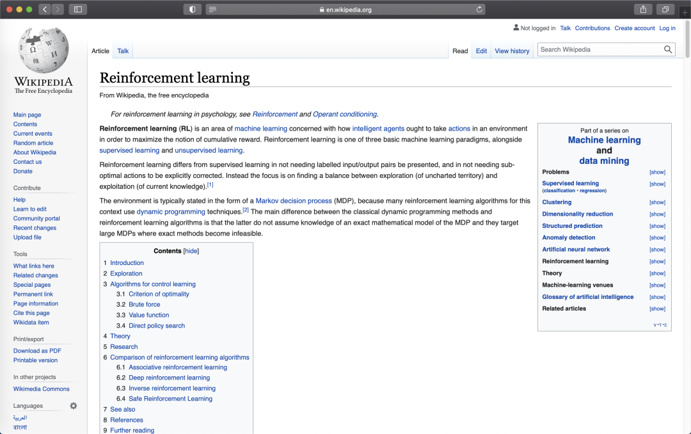This screenshot has height=434, width=691.
Task: Click footnote reference [1]
Action: (x=210, y=185)
